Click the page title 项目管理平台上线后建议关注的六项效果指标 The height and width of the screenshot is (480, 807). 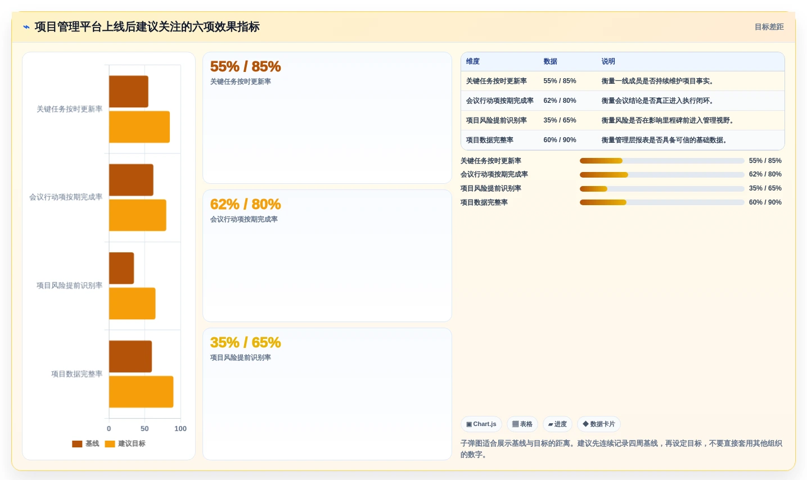[147, 27]
